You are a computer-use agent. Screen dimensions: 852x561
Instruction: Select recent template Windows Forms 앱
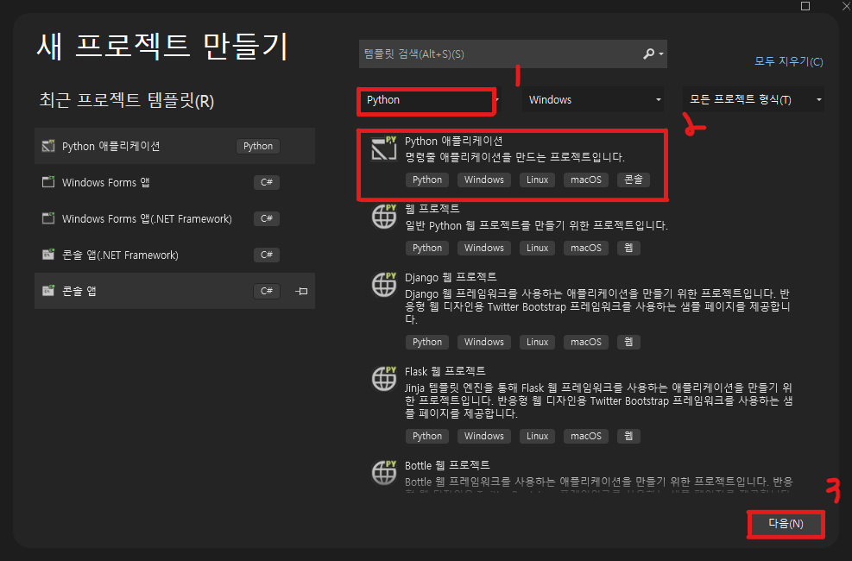[x=174, y=182]
